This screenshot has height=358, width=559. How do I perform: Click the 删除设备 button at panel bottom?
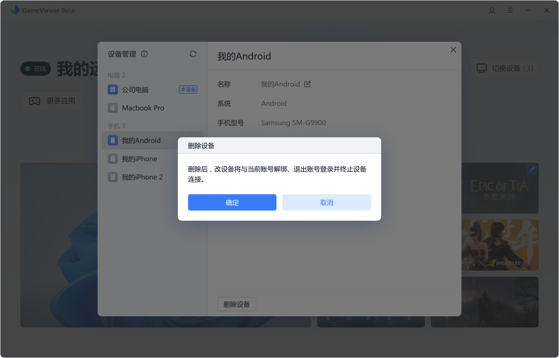[x=236, y=304]
